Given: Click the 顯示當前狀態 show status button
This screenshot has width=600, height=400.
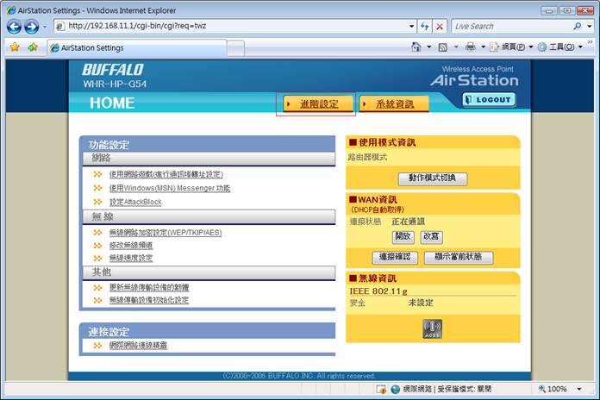Looking at the screenshot, I should [x=459, y=257].
